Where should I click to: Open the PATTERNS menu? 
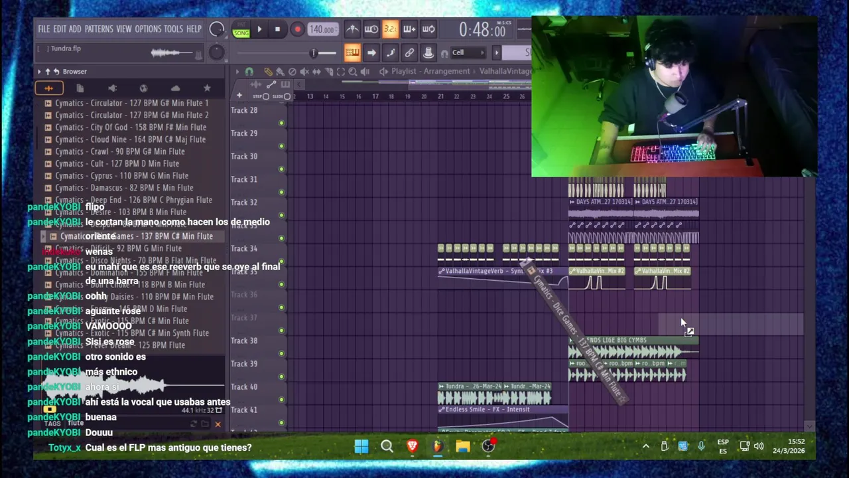[99, 29]
